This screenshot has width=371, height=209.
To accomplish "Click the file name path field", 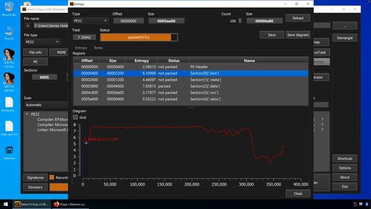I will pyautogui.click(x=50, y=26).
